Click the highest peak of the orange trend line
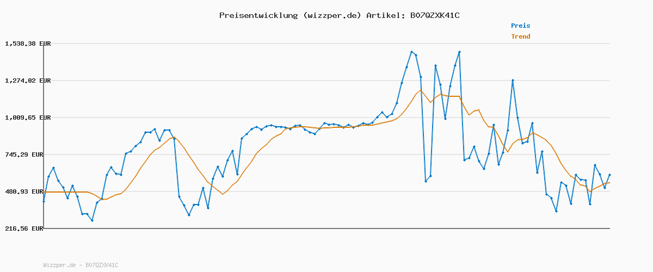Screen dimensions: 653x272 click(x=421, y=90)
